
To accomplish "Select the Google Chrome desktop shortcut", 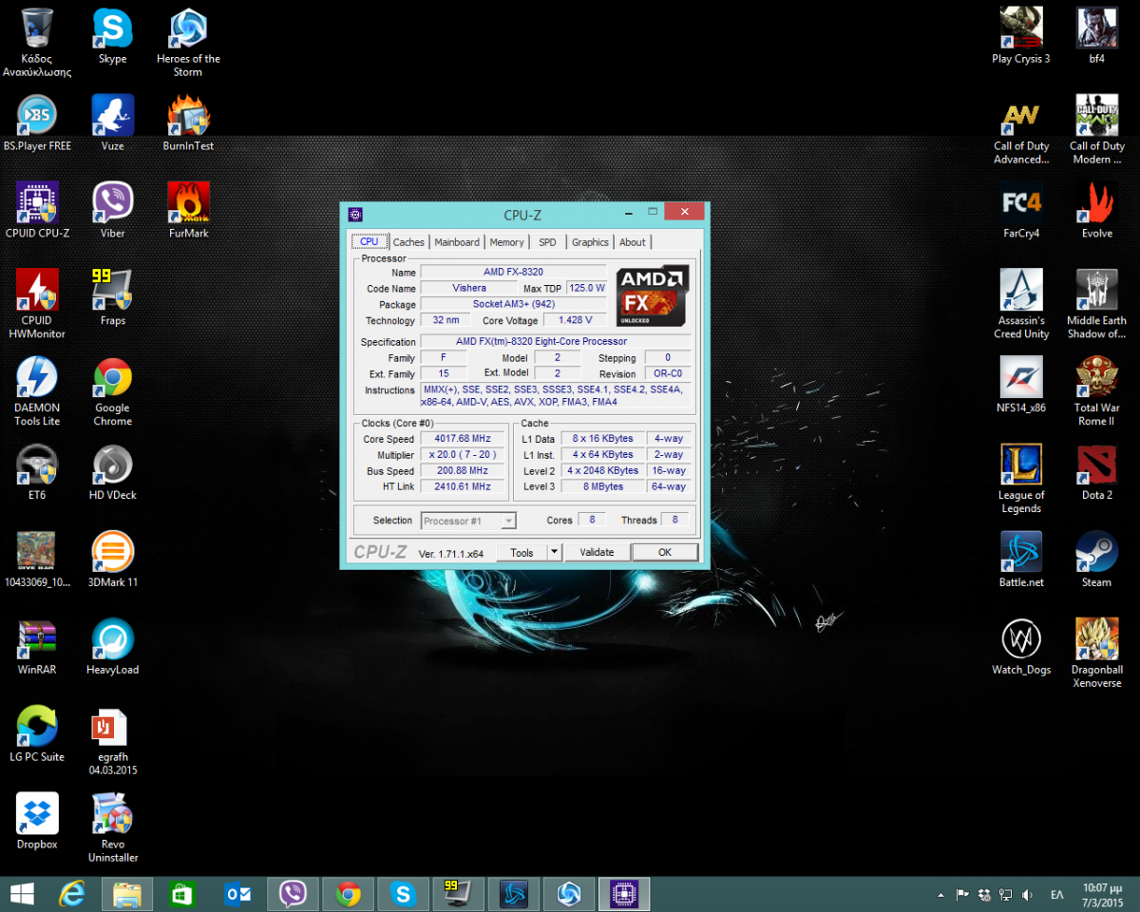I will point(113,391).
